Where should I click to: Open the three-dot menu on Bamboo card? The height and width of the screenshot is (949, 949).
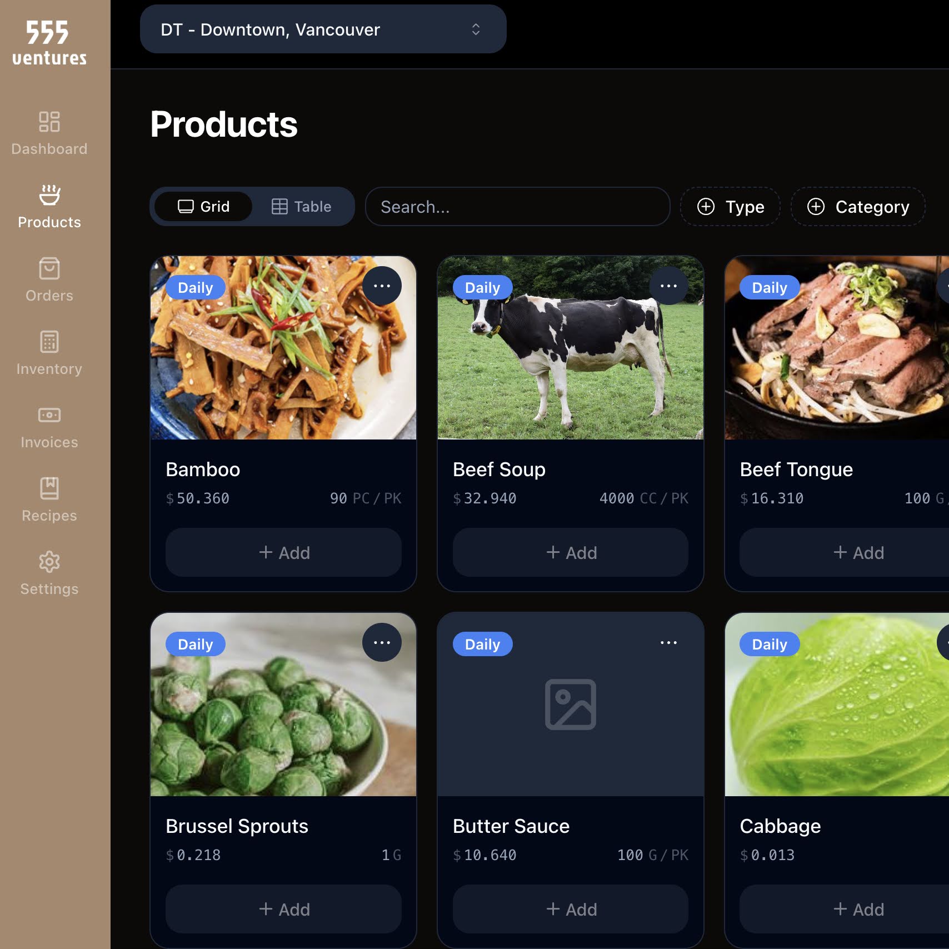pos(382,286)
